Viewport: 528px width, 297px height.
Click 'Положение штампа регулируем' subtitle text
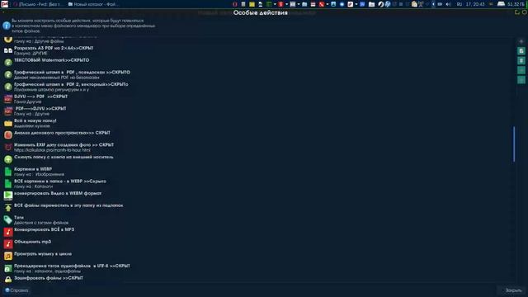[51, 90]
